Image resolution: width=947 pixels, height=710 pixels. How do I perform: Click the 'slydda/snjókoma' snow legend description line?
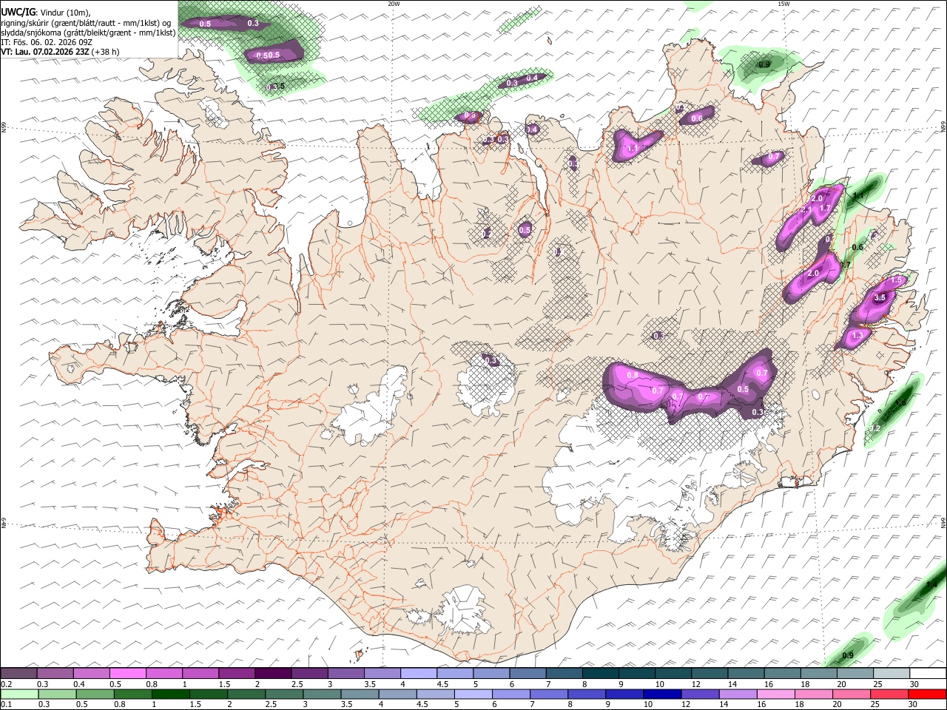pos(88,33)
